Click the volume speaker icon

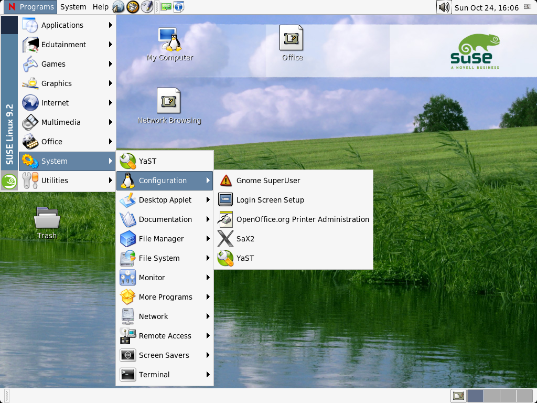[444, 7]
